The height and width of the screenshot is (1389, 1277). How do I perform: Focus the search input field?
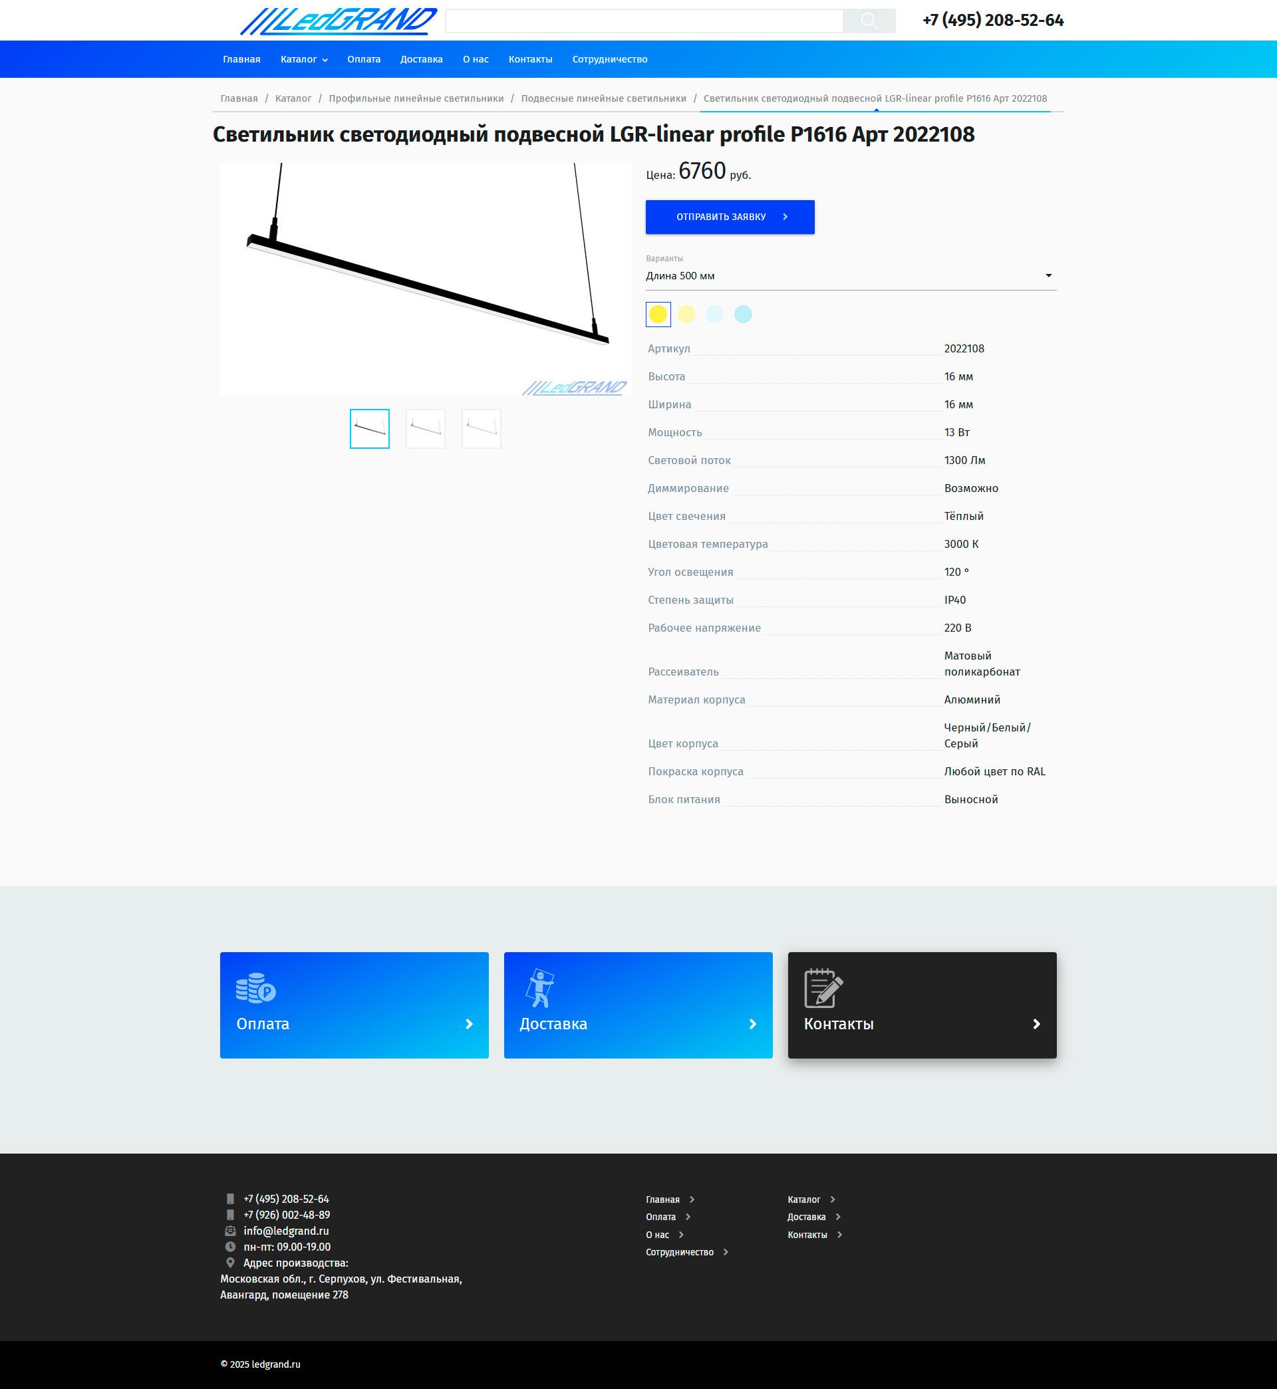coord(642,21)
